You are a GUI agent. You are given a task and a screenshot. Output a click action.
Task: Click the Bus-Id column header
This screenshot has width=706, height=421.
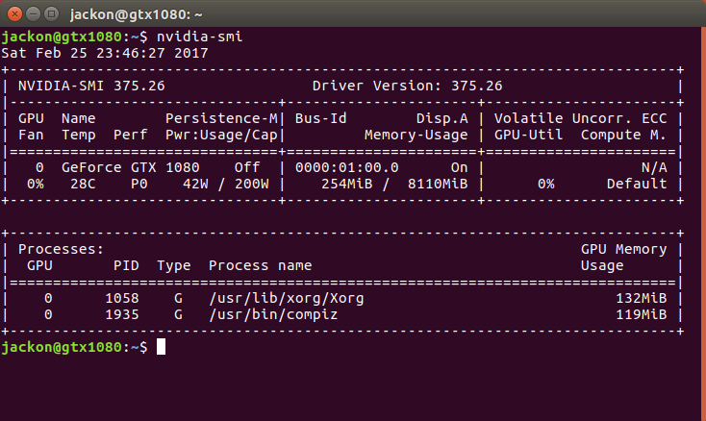(320, 119)
